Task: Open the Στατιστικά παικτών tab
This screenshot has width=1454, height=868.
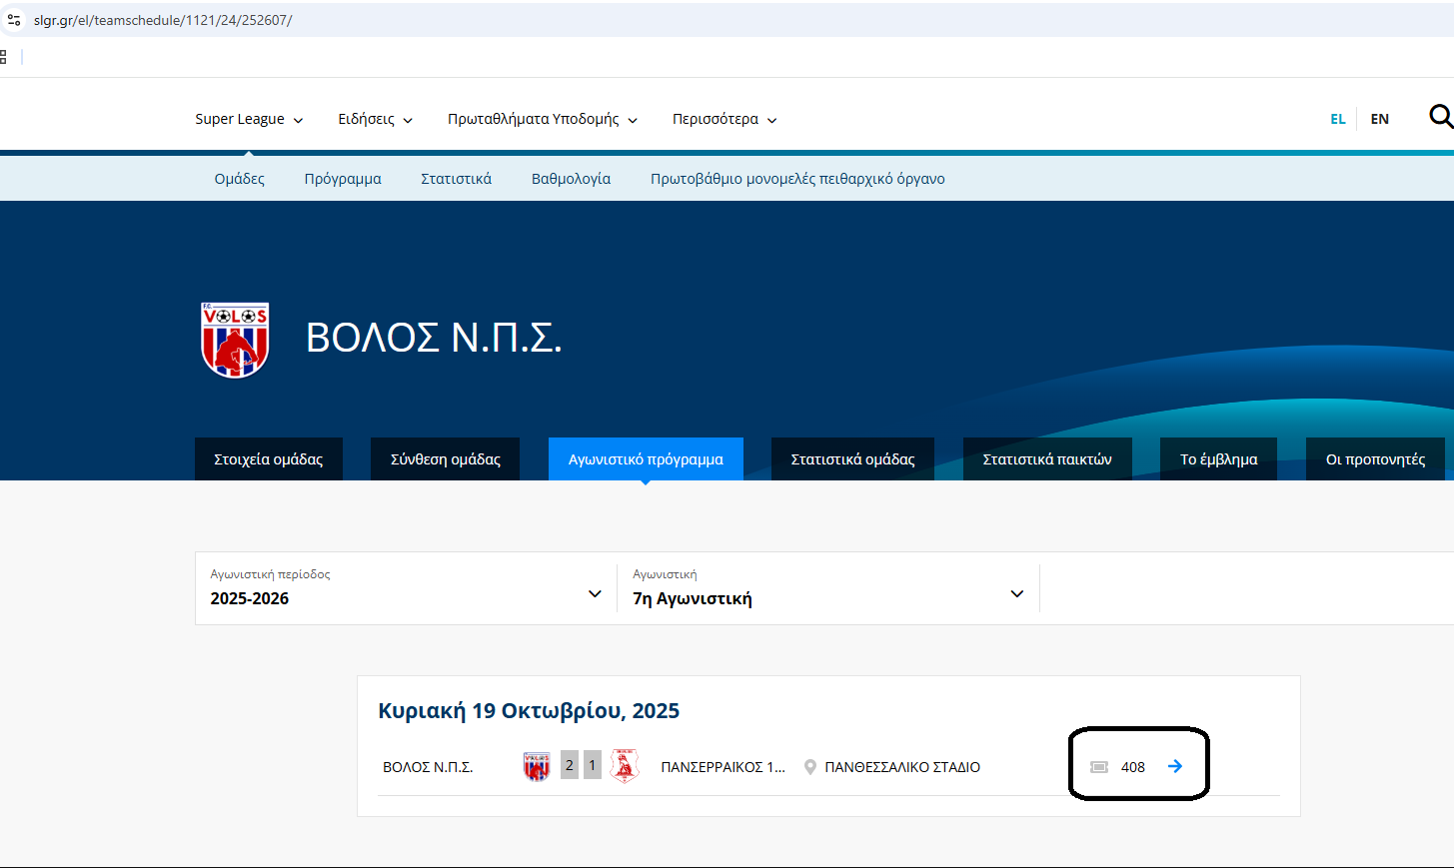Action: [x=1046, y=459]
